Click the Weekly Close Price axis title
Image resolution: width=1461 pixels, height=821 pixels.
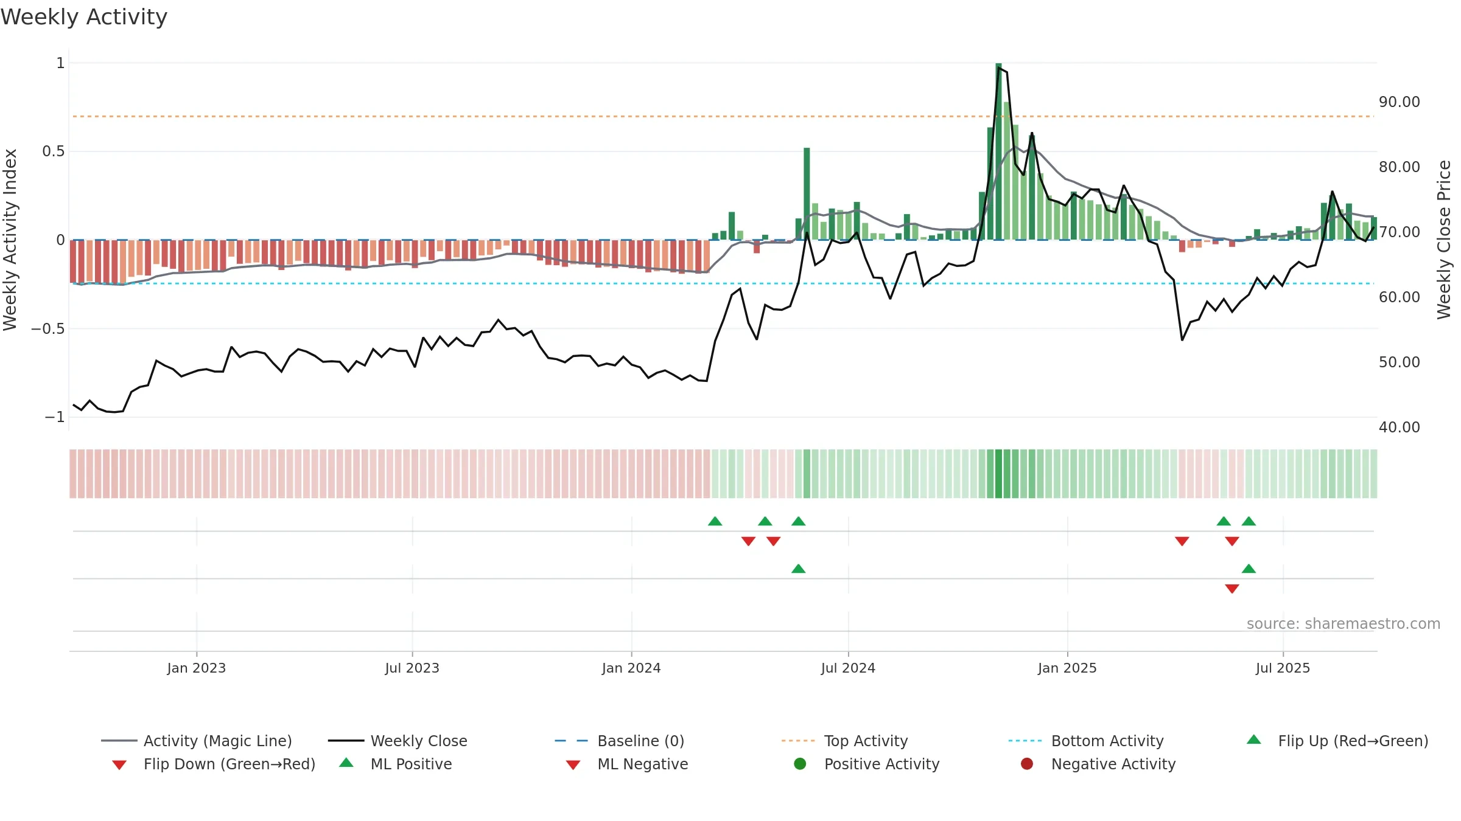click(1444, 240)
